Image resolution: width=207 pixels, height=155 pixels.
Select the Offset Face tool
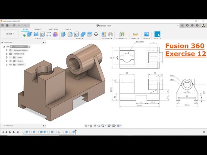coord(89,34)
